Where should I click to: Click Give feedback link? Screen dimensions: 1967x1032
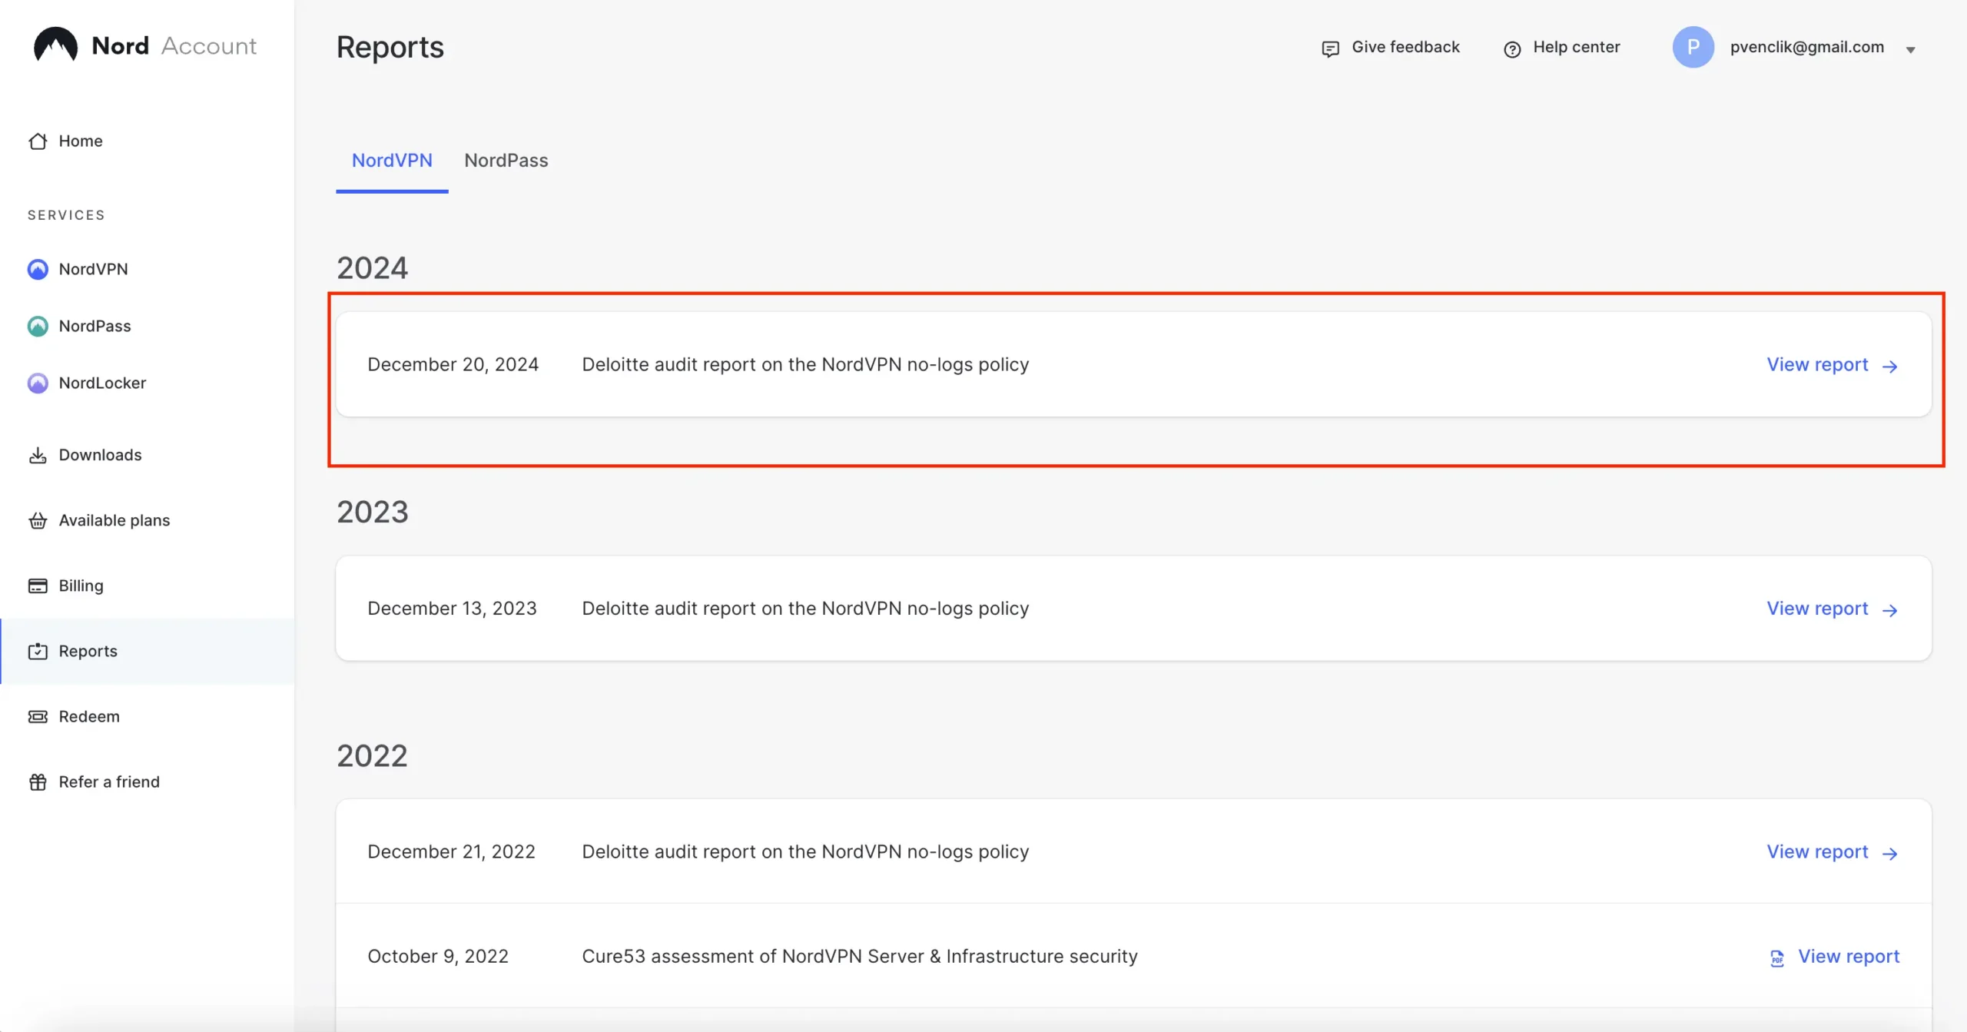[x=1405, y=47]
